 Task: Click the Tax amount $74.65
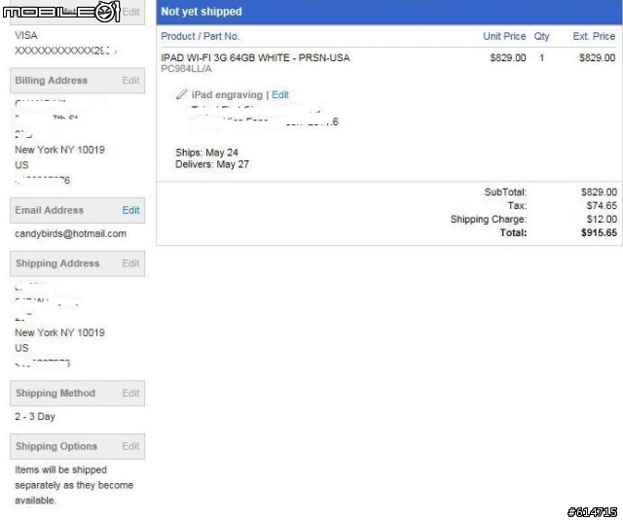click(602, 206)
